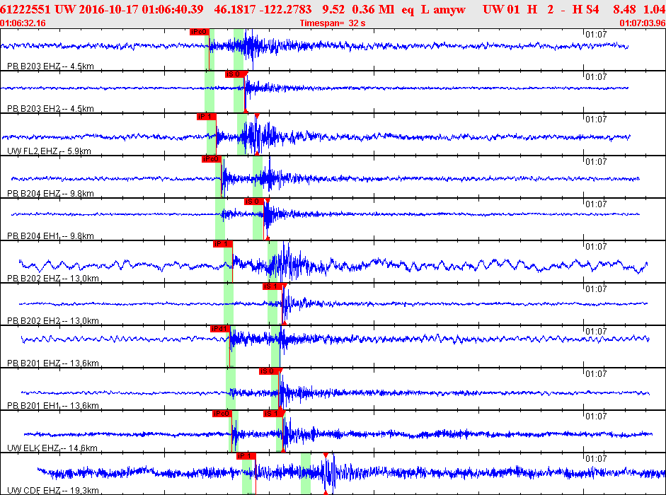Screen dimensions: 666x495
Task: Click the 'eq L amyw' header text
Action: (x=434, y=9)
